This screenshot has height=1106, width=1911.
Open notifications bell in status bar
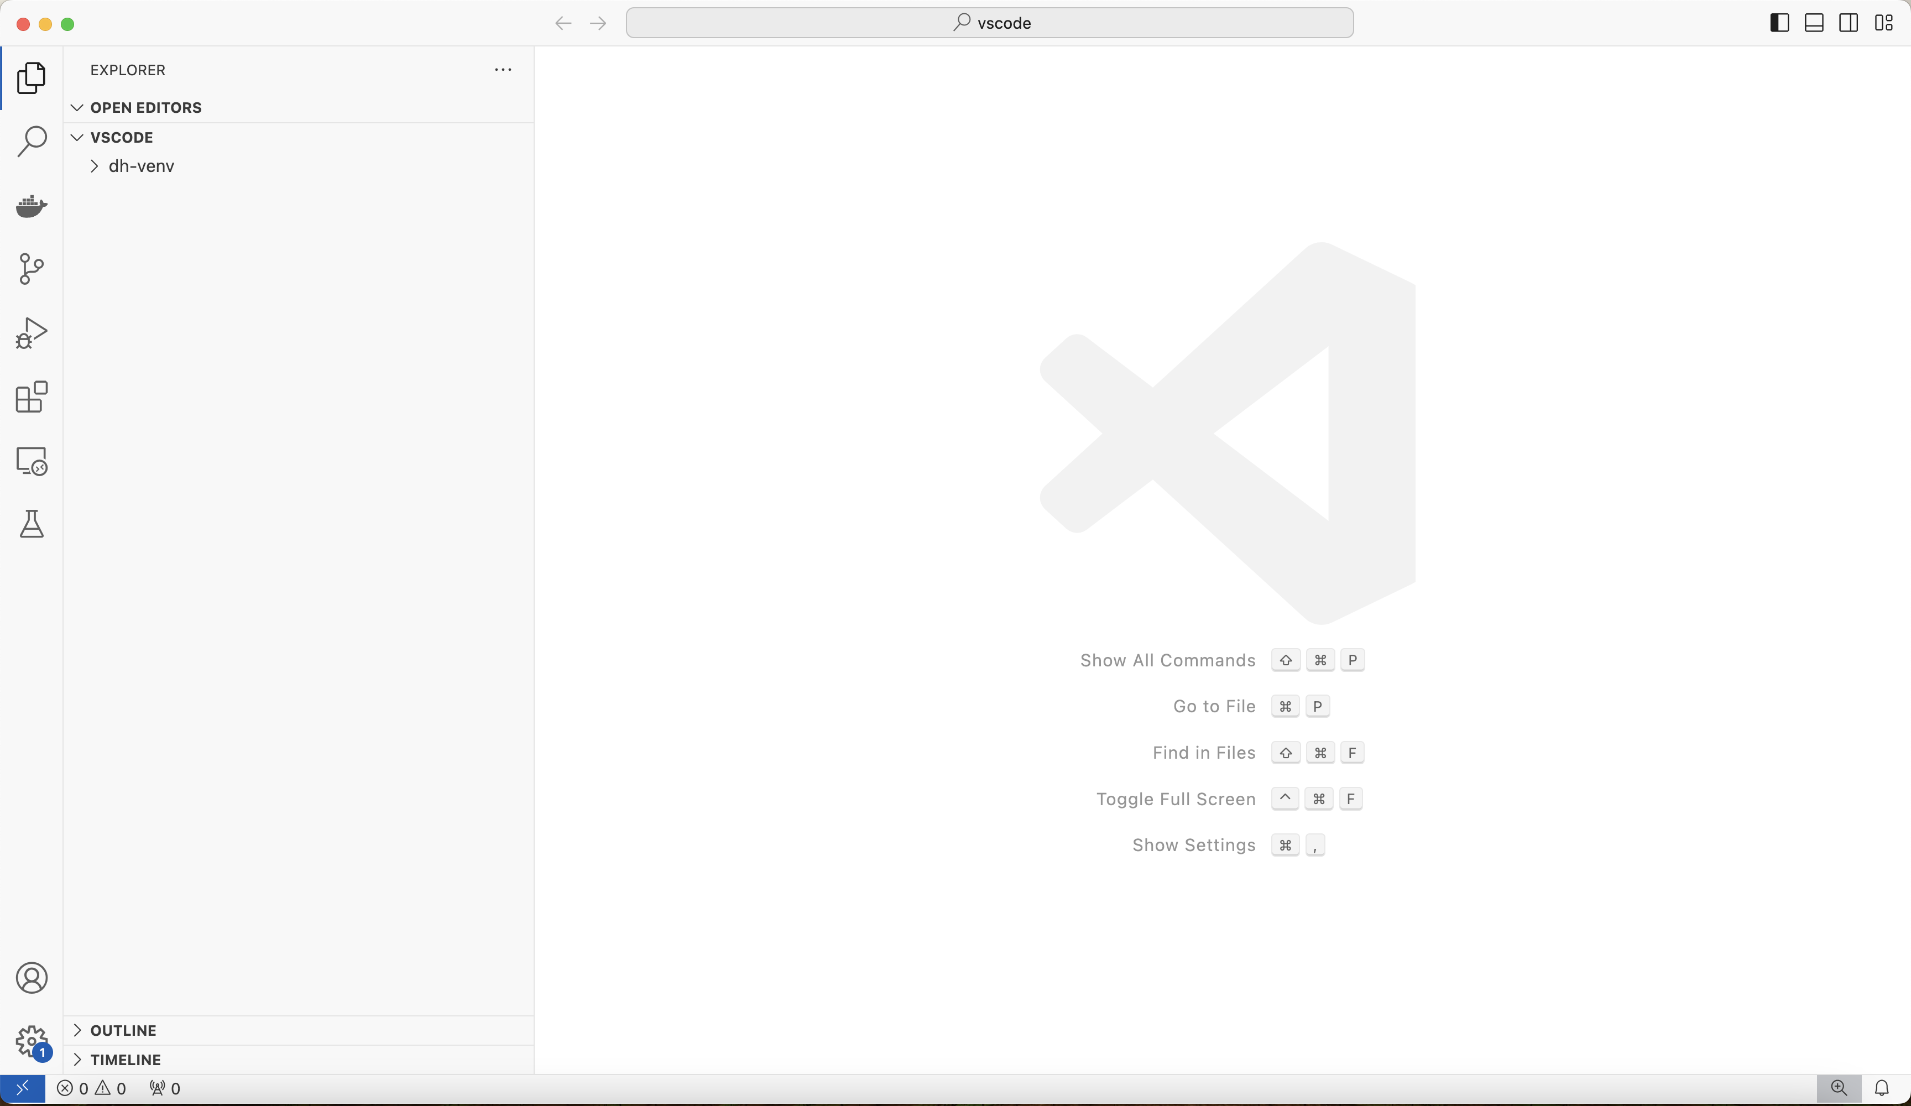[x=1882, y=1088]
